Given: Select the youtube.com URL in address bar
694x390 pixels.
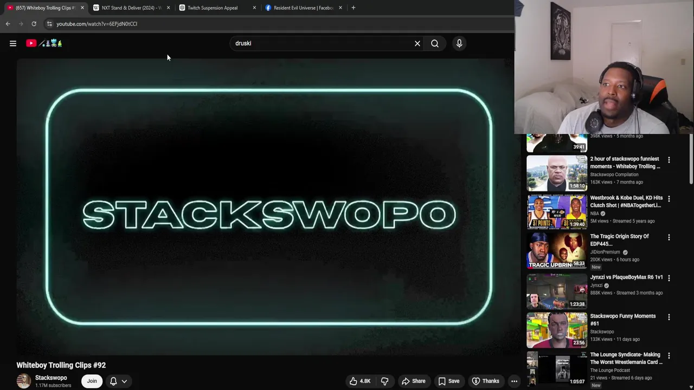Looking at the screenshot, I should pyautogui.click(x=97, y=24).
